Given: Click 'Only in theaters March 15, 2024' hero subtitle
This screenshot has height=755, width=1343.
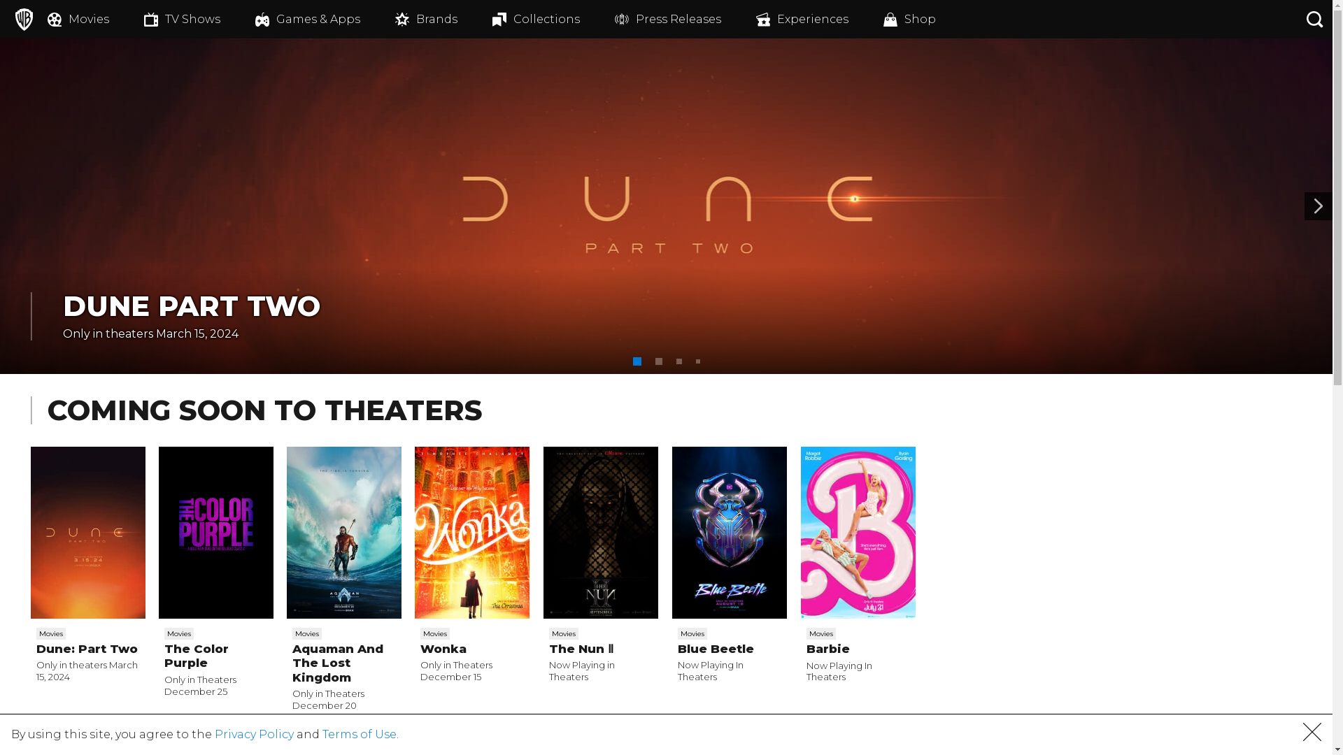Looking at the screenshot, I should (x=150, y=333).
